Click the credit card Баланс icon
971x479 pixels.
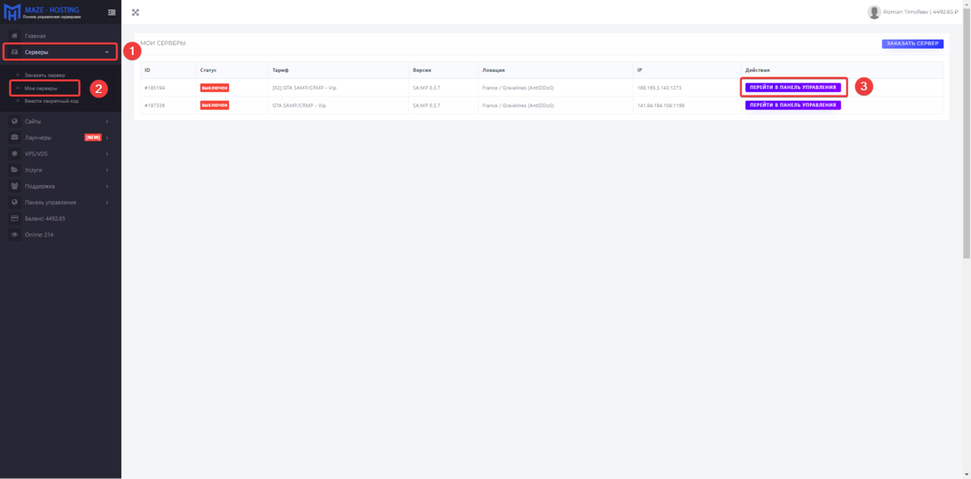(15, 218)
